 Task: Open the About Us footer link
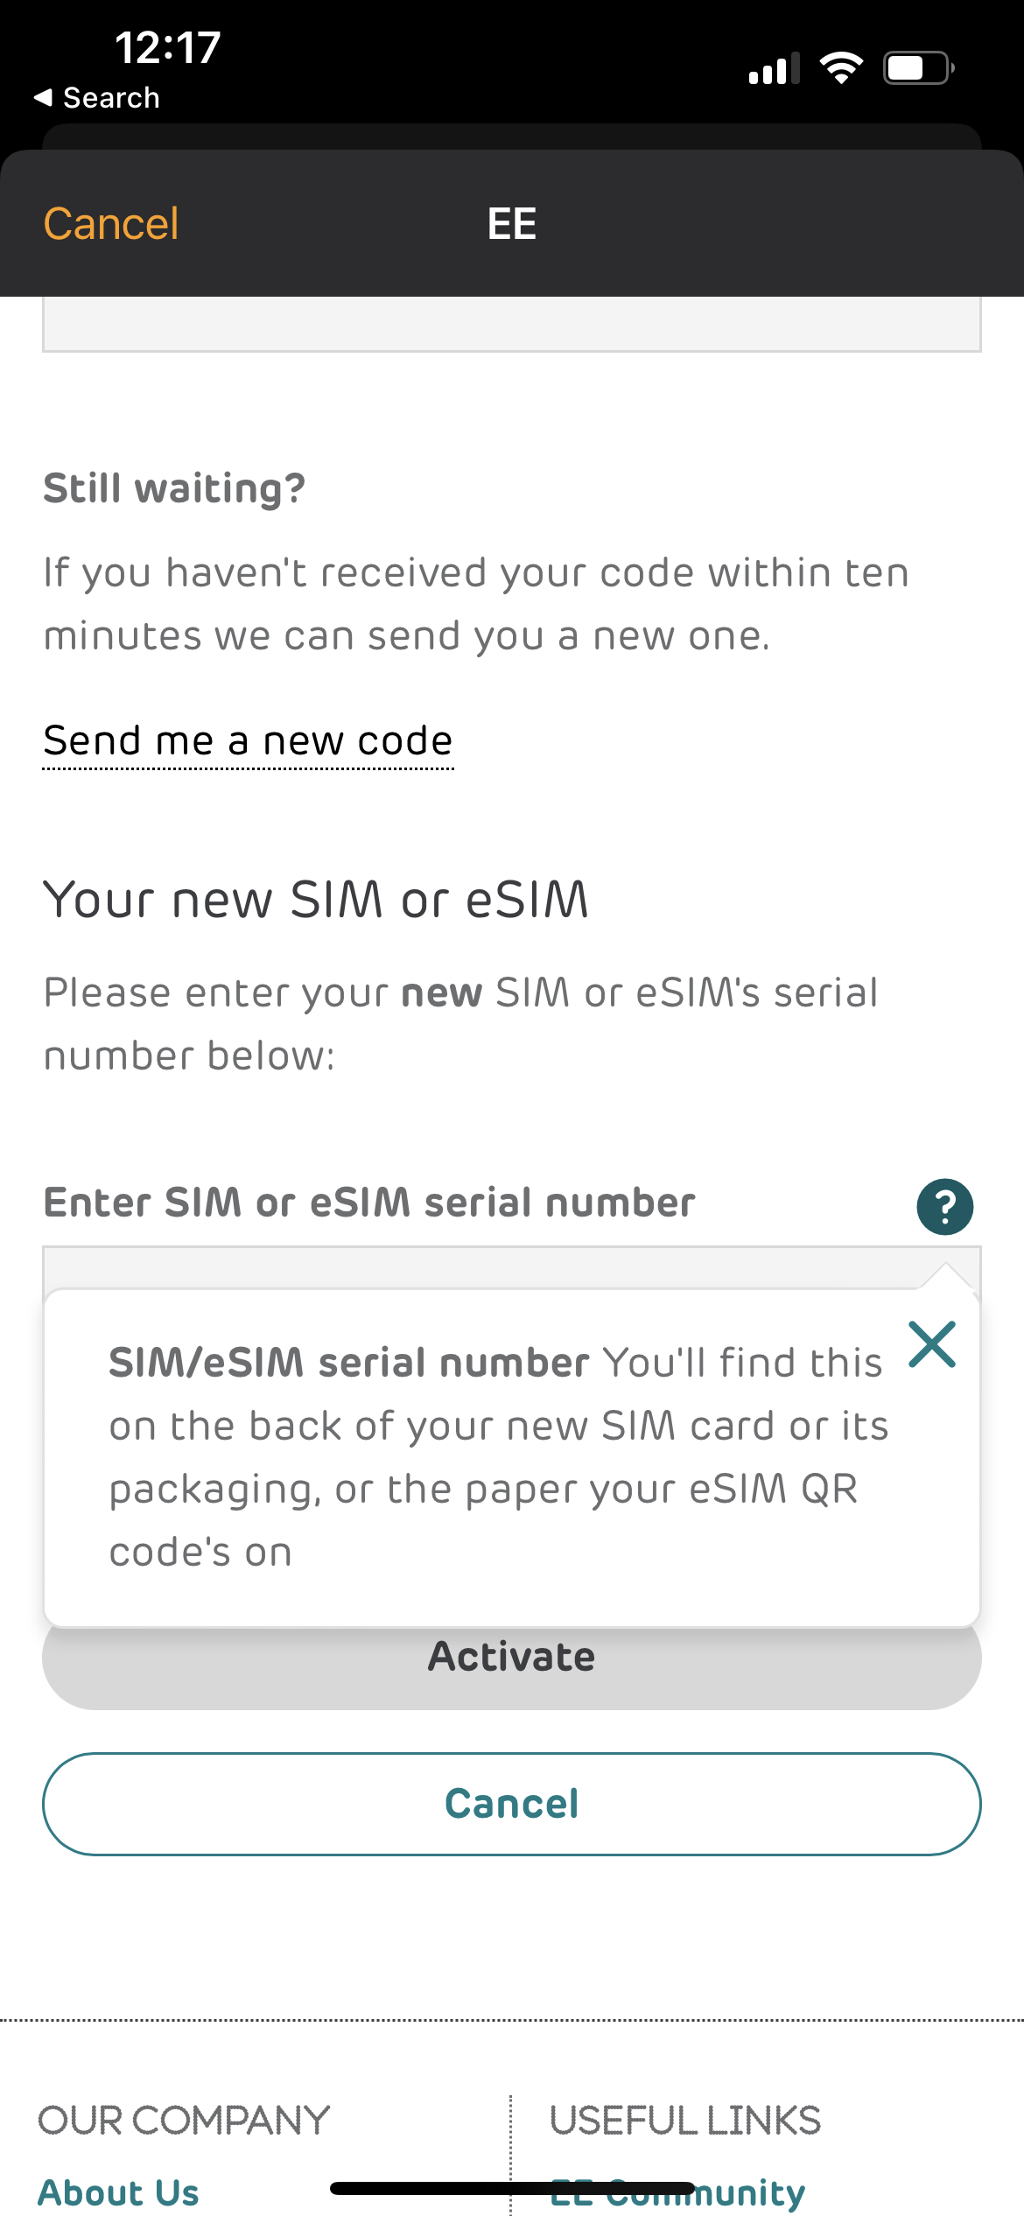click(119, 2192)
